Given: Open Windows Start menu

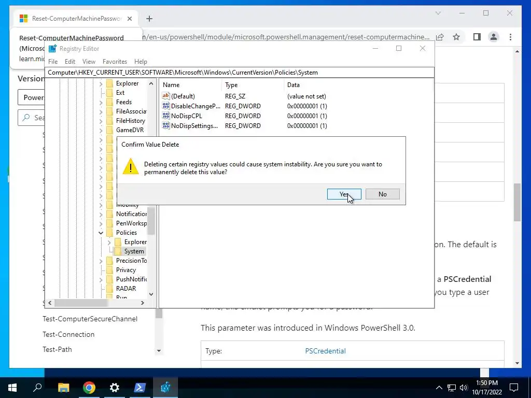Looking at the screenshot, I should pos(12,388).
